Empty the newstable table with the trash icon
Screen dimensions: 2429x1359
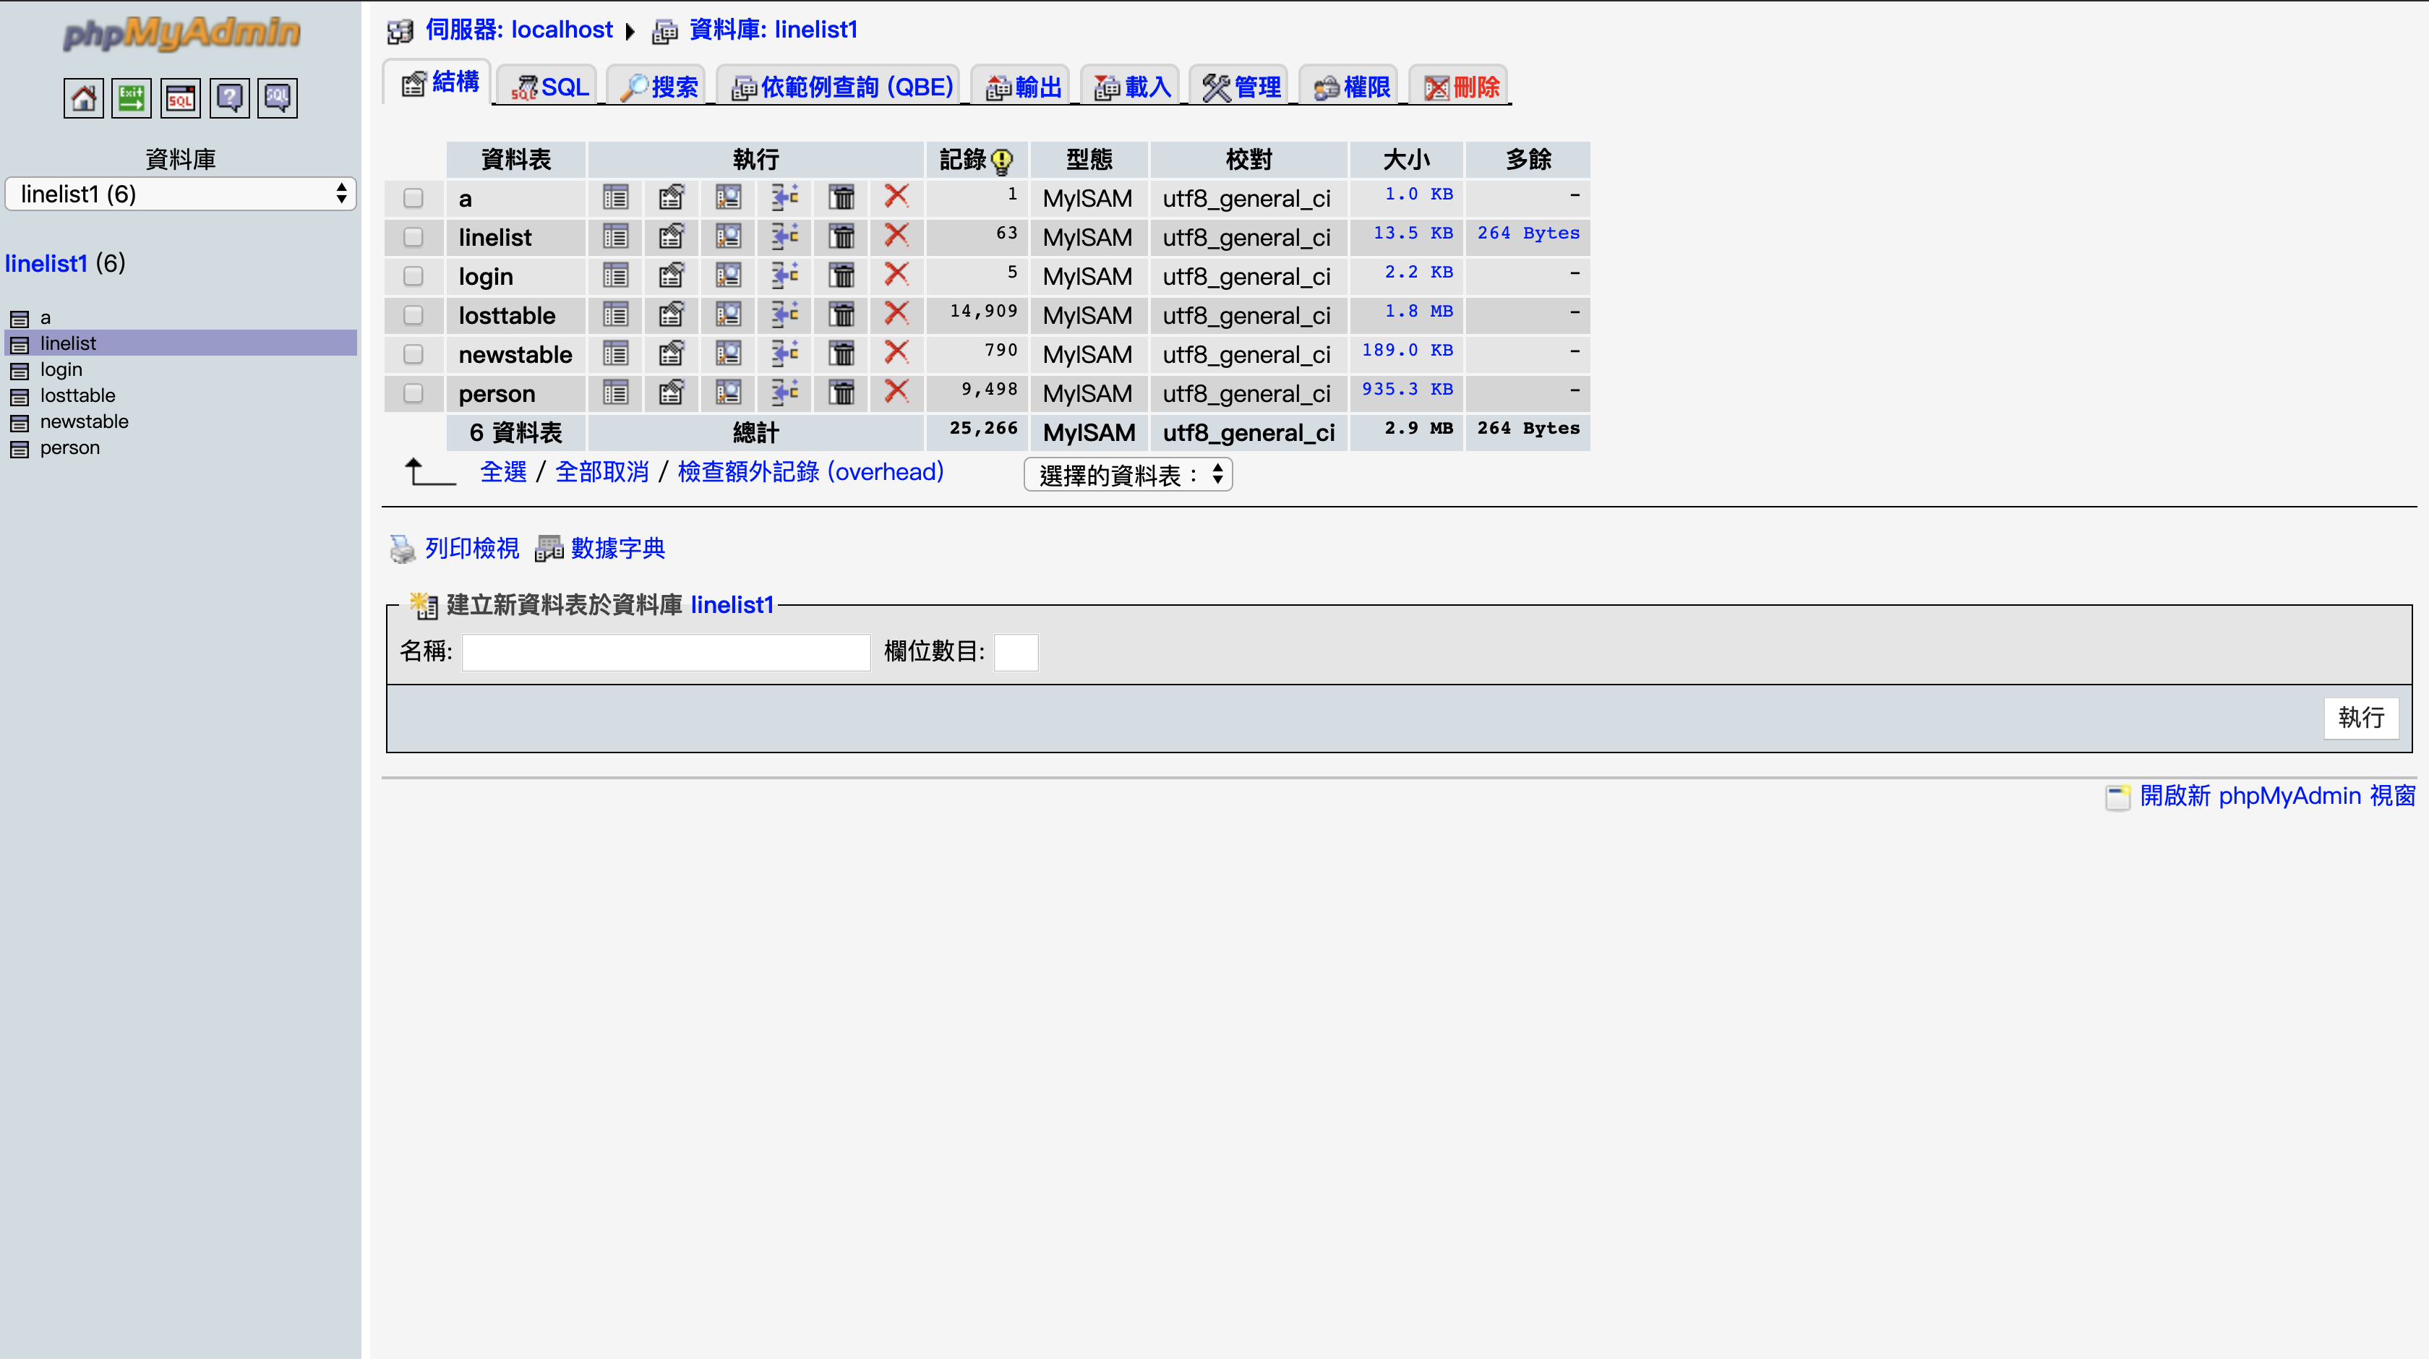841,353
